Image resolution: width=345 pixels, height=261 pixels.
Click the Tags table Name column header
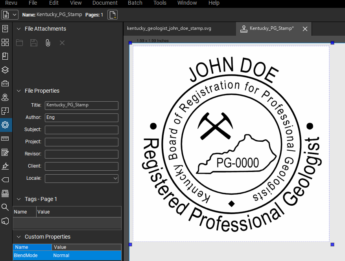(24, 212)
